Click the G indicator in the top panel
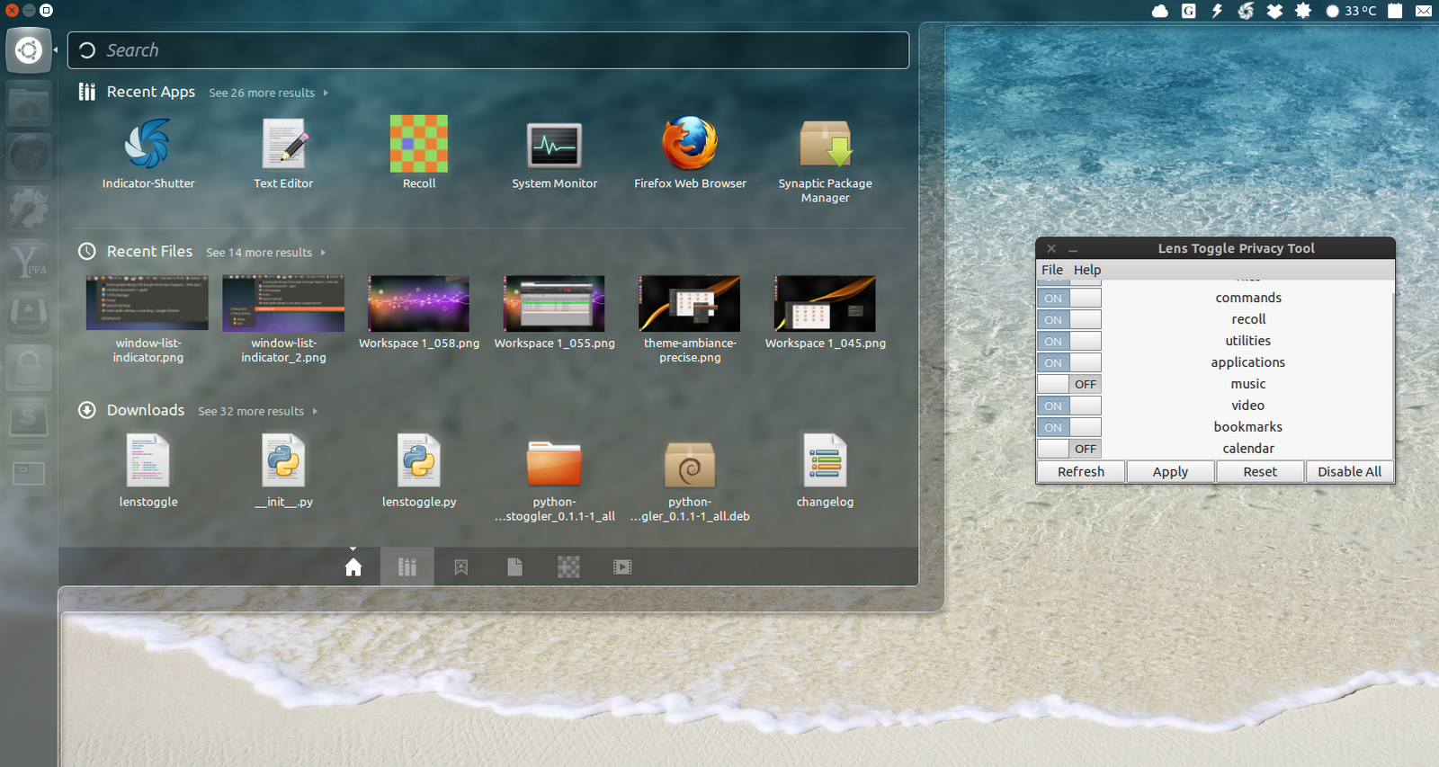Viewport: 1439px width, 767px height. click(1189, 11)
